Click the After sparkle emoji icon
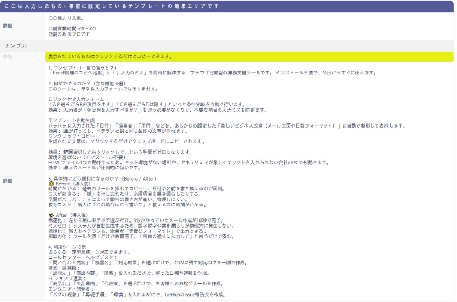 (51, 215)
